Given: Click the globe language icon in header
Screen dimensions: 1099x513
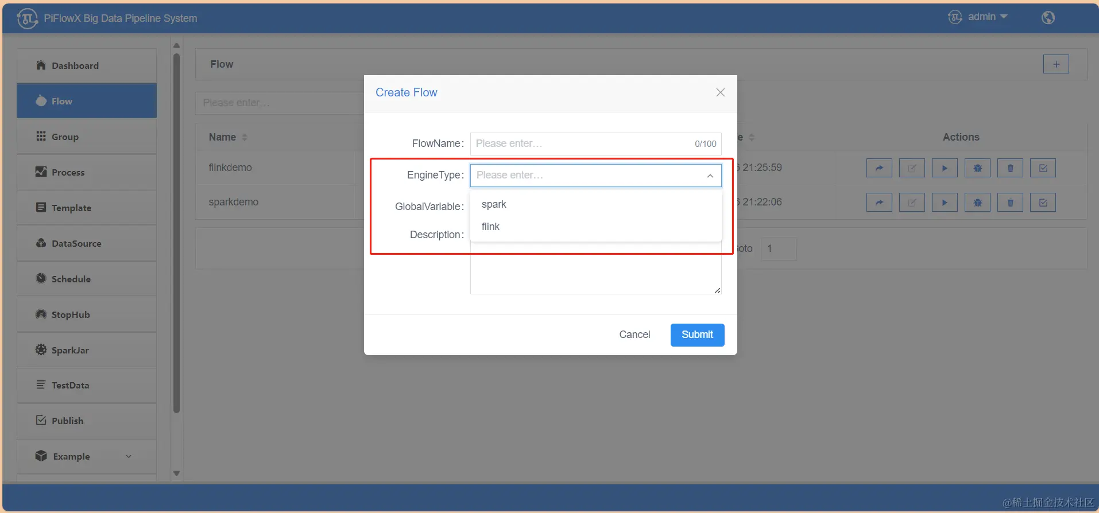Looking at the screenshot, I should (x=1048, y=17).
